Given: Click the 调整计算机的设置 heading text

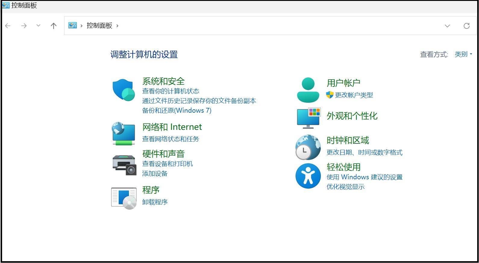Looking at the screenshot, I should 144,55.
